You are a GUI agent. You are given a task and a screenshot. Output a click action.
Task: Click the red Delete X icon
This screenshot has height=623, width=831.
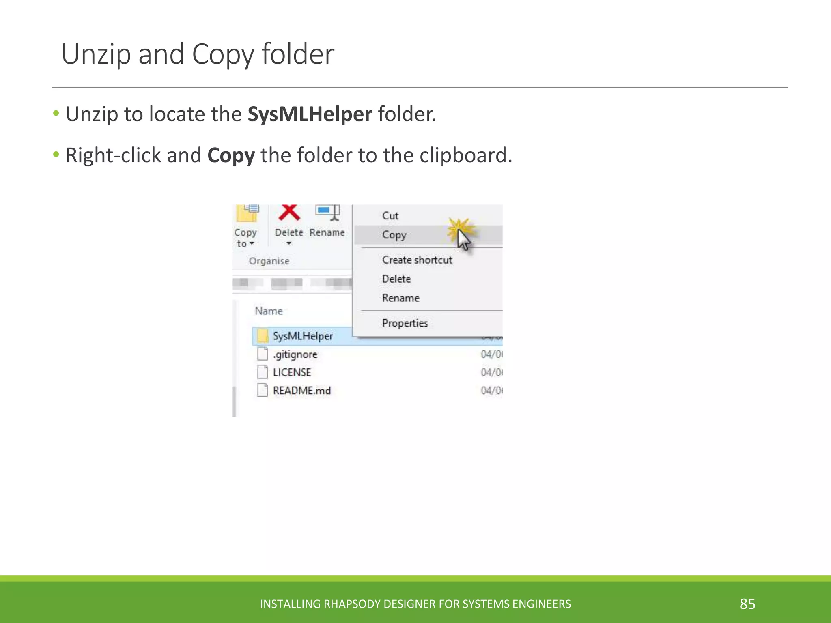(289, 213)
